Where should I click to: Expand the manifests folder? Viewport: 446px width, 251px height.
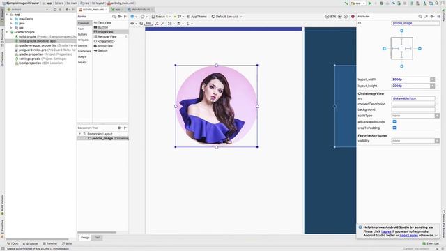[11, 19]
